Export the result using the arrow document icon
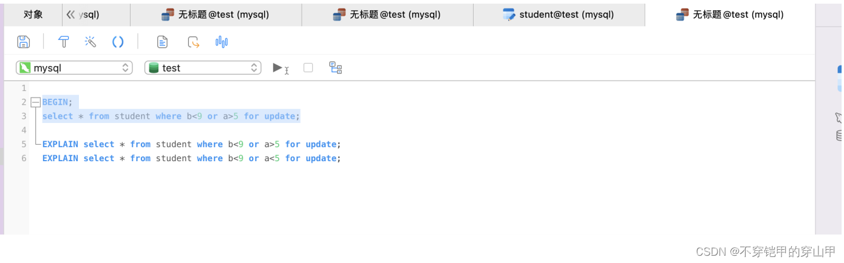Viewport: 844px width, 263px height. coord(193,42)
